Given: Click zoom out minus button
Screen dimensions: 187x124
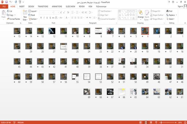Looking at the screenshot, I should pos(160,122).
